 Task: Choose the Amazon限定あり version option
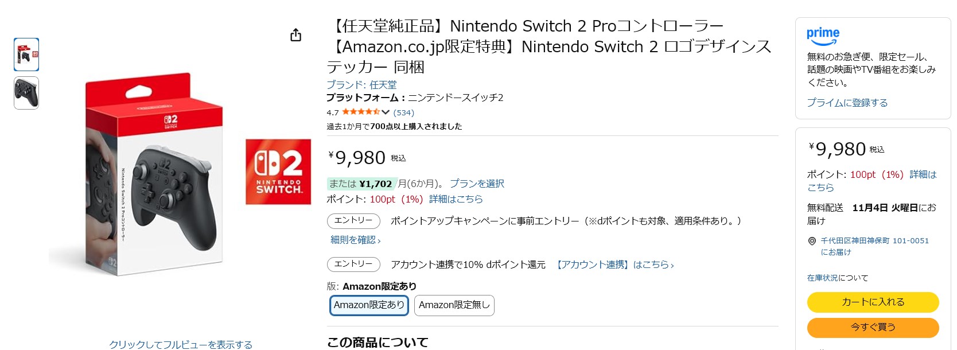(x=369, y=305)
